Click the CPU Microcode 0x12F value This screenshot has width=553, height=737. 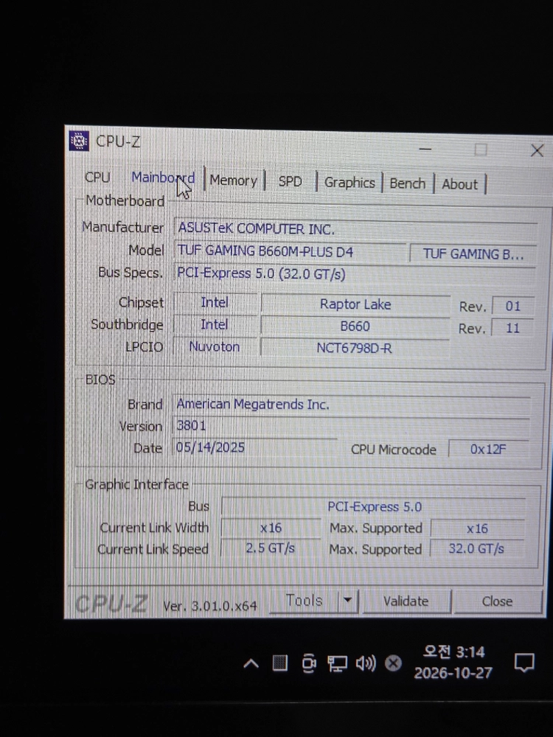pos(489,450)
